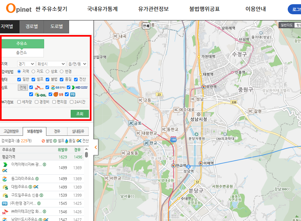301x221 pixels.
Task: Open the 국내유가동계 menu item
Action: (x=102, y=9)
